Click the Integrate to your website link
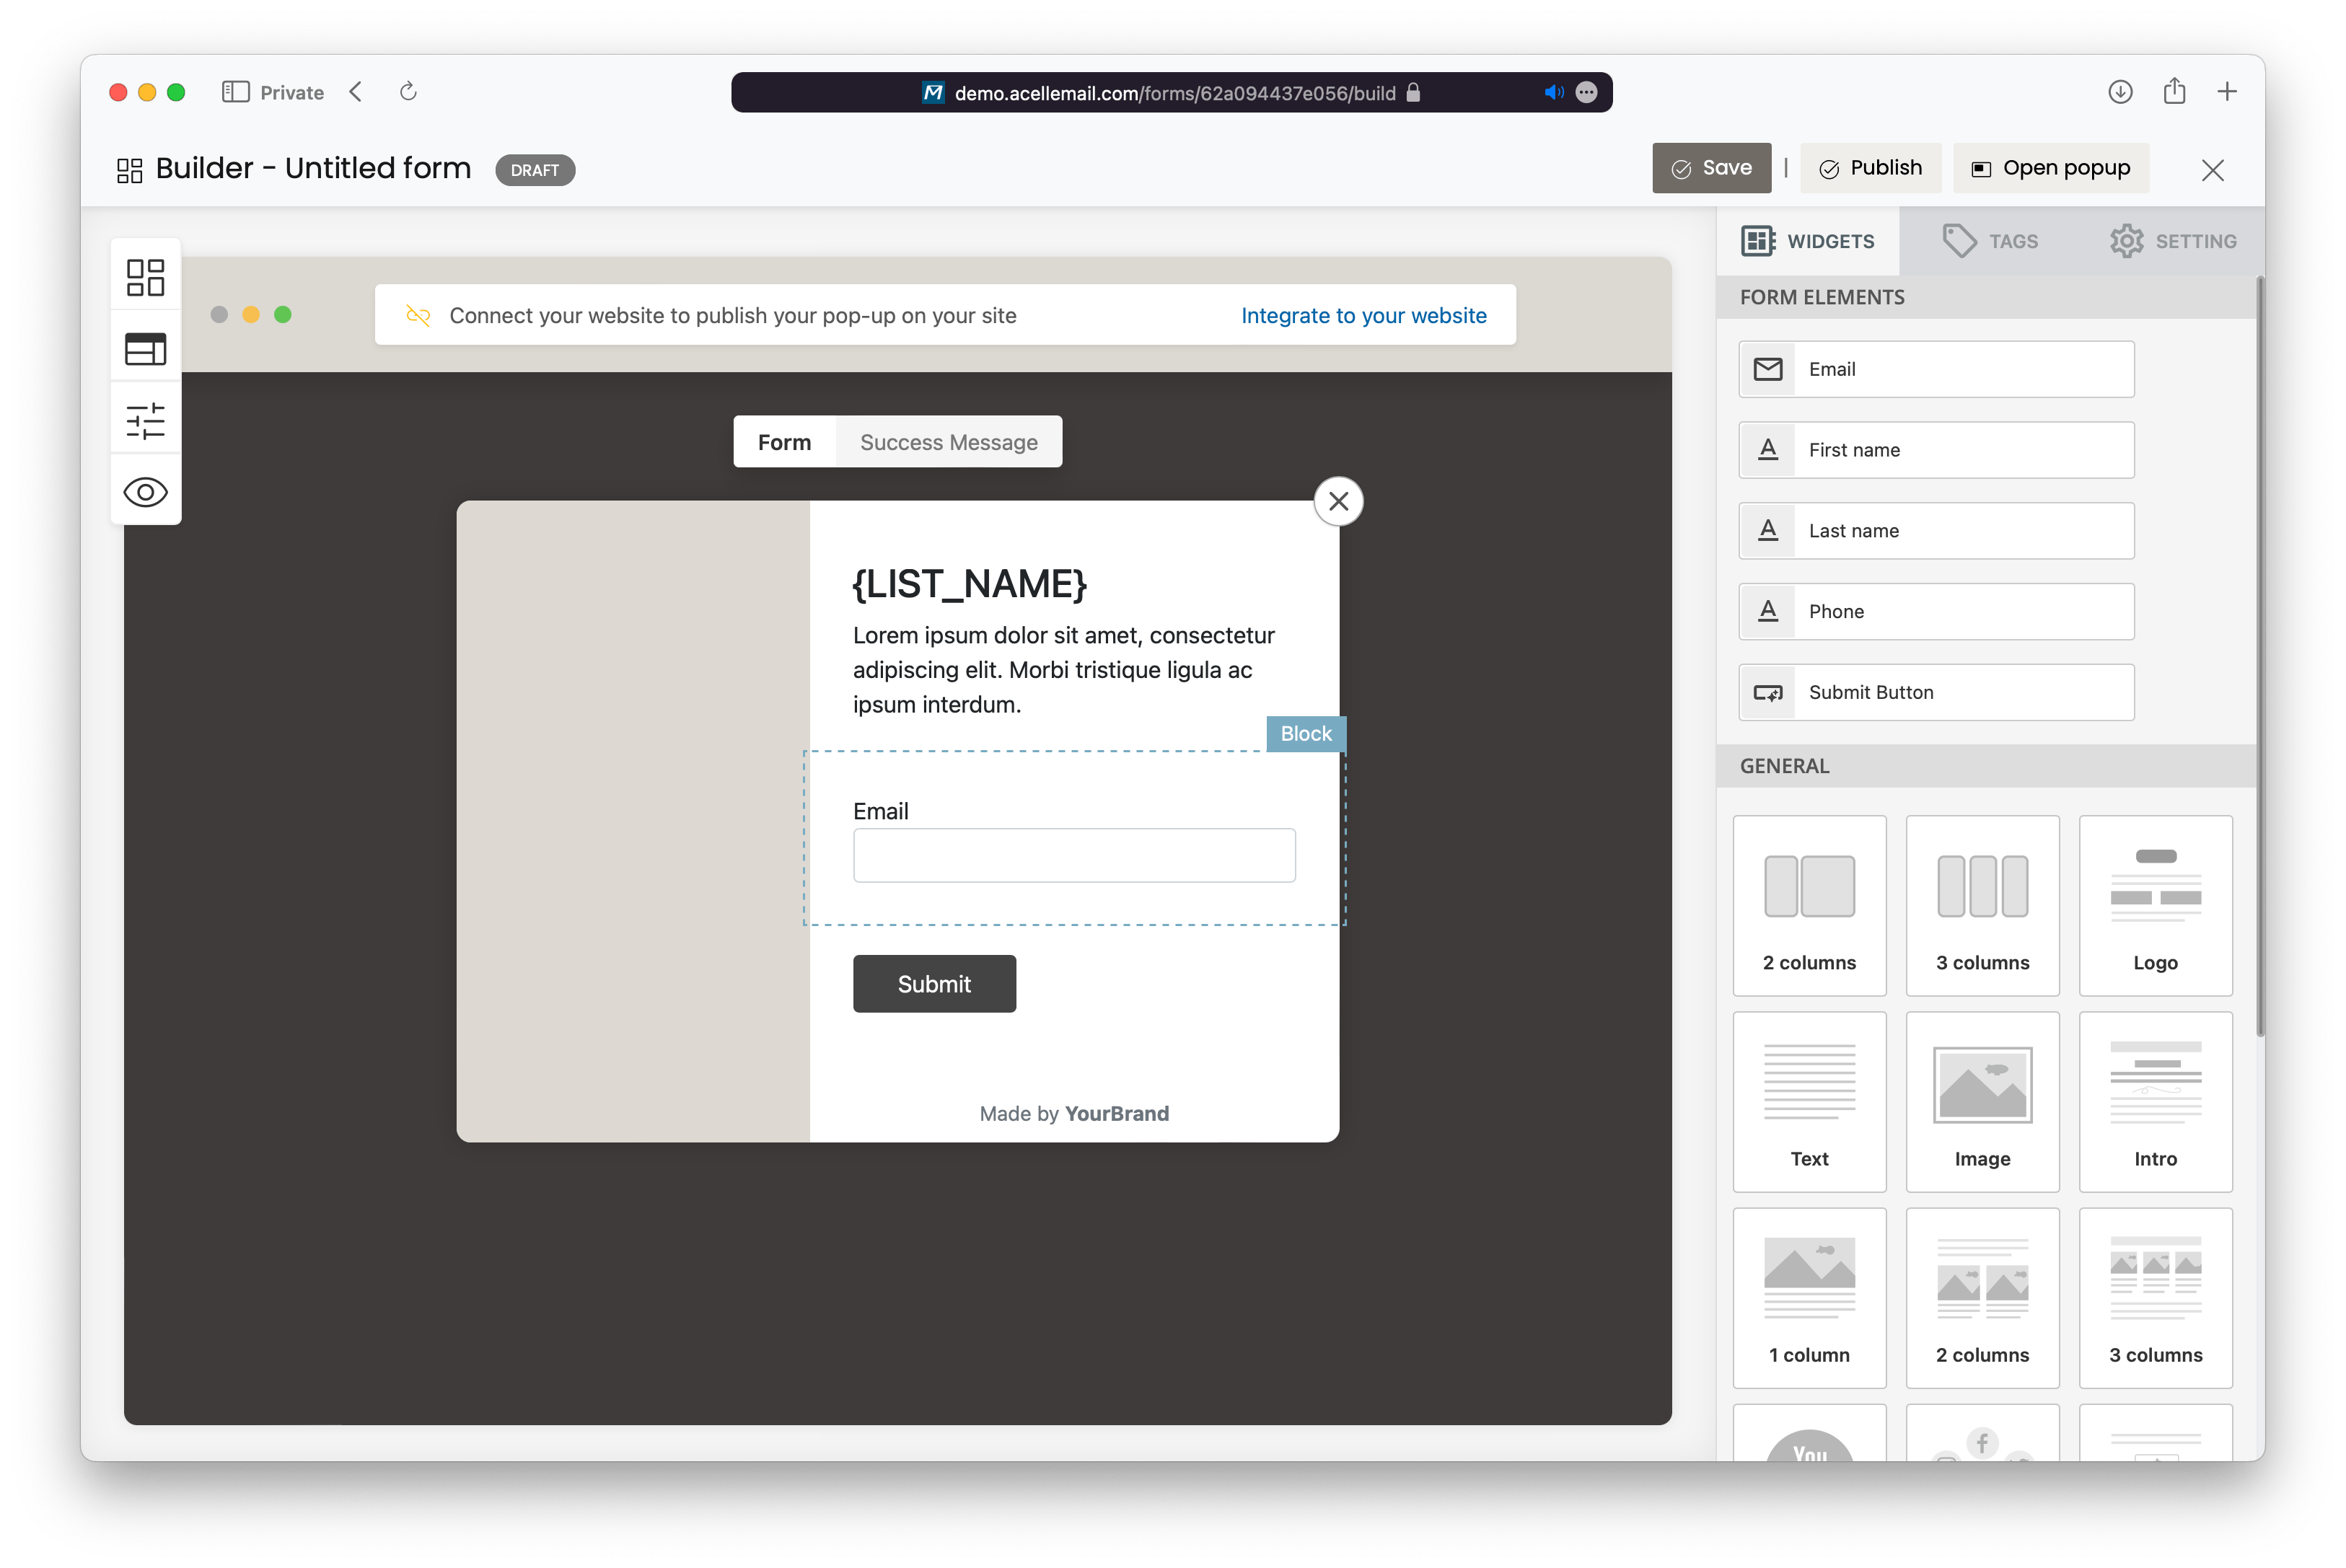The image size is (2346, 1568). tap(1363, 317)
